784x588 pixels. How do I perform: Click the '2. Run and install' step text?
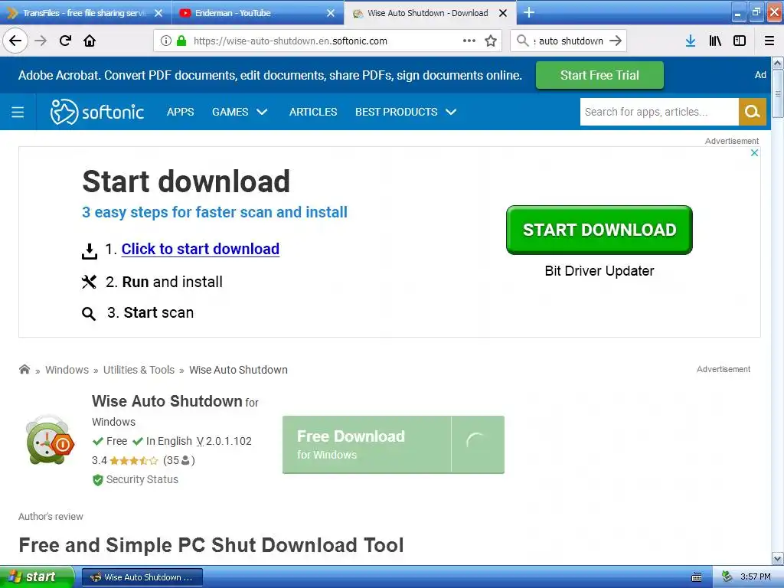(164, 282)
